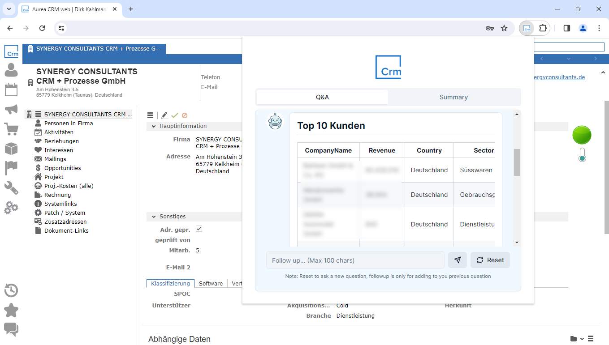Screen dimensions: 609x345
Task: Open the Products box sidebar icon
Action: [11, 149]
